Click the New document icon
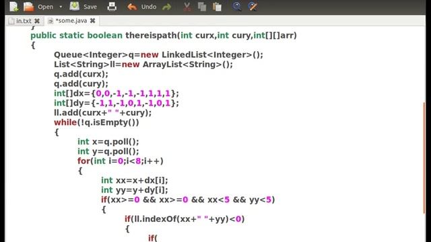This screenshot has height=242, width=431. point(13,7)
